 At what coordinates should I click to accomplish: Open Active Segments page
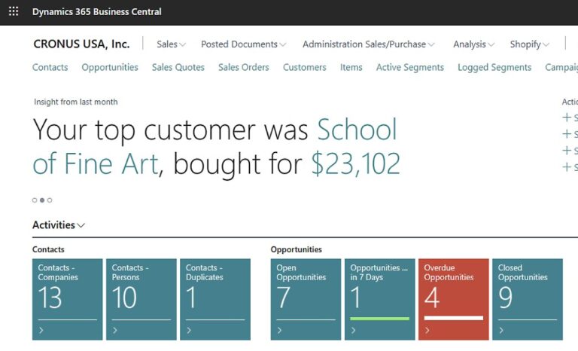[x=410, y=67]
